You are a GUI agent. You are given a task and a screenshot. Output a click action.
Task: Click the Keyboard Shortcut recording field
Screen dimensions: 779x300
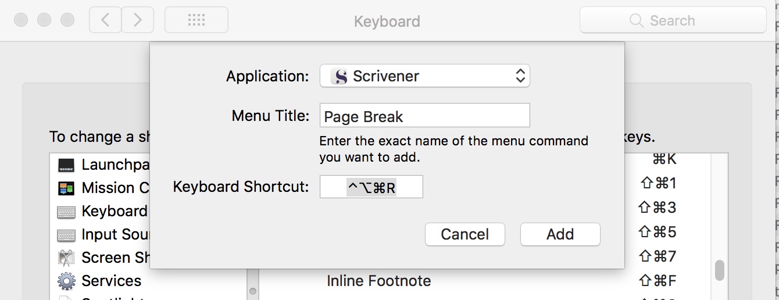pos(371,187)
